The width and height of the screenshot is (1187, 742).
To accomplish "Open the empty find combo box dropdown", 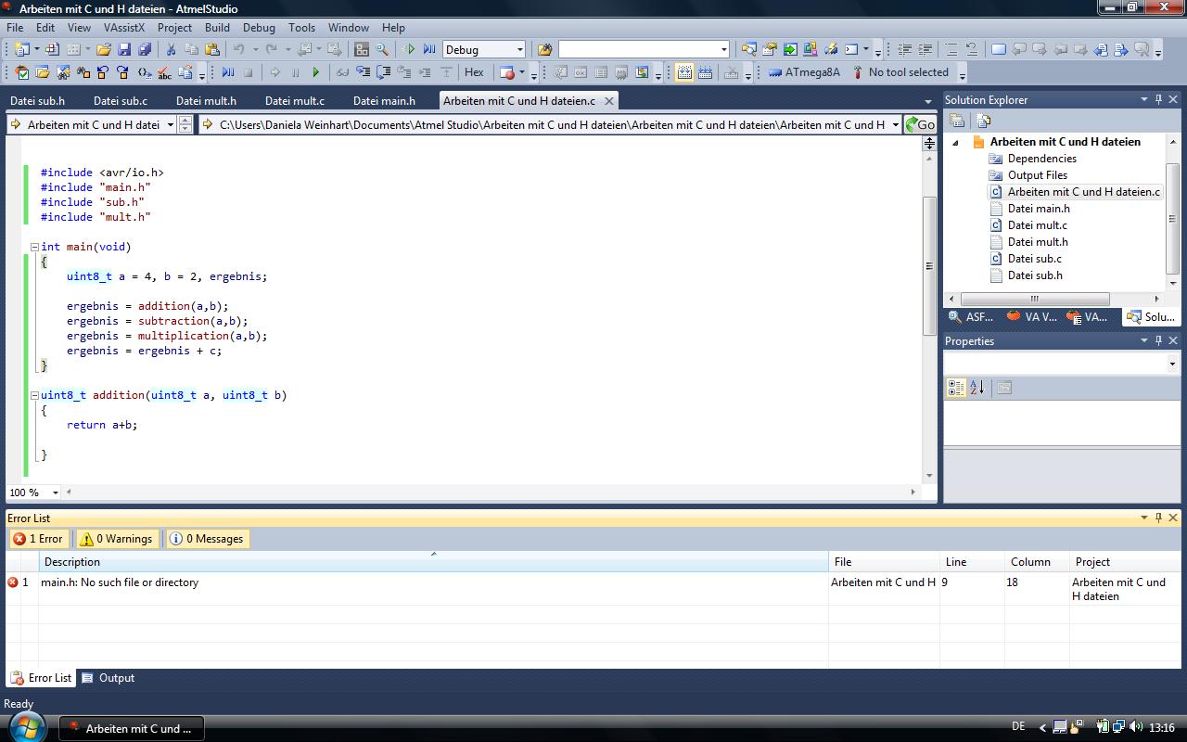I will click(724, 50).
